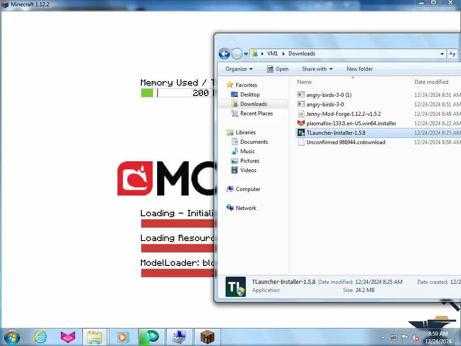Click the Windows Start orb
The image size is (461, 346).
click(x=12, y=337)
